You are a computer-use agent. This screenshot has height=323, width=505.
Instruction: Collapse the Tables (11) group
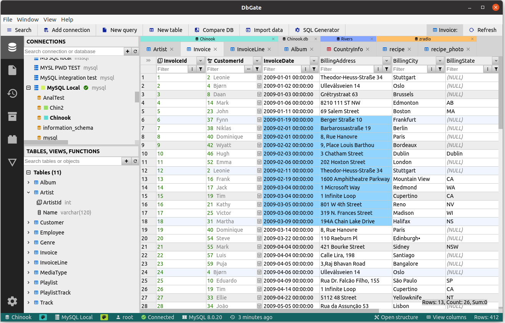point(28,172)
